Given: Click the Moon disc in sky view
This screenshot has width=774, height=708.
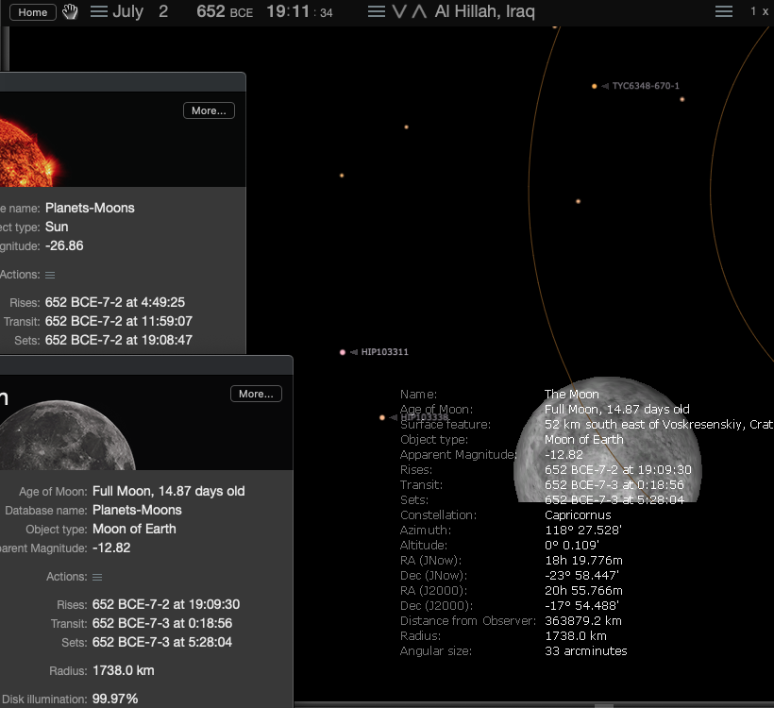Looking at the screenshot, I should pos(608,439).
